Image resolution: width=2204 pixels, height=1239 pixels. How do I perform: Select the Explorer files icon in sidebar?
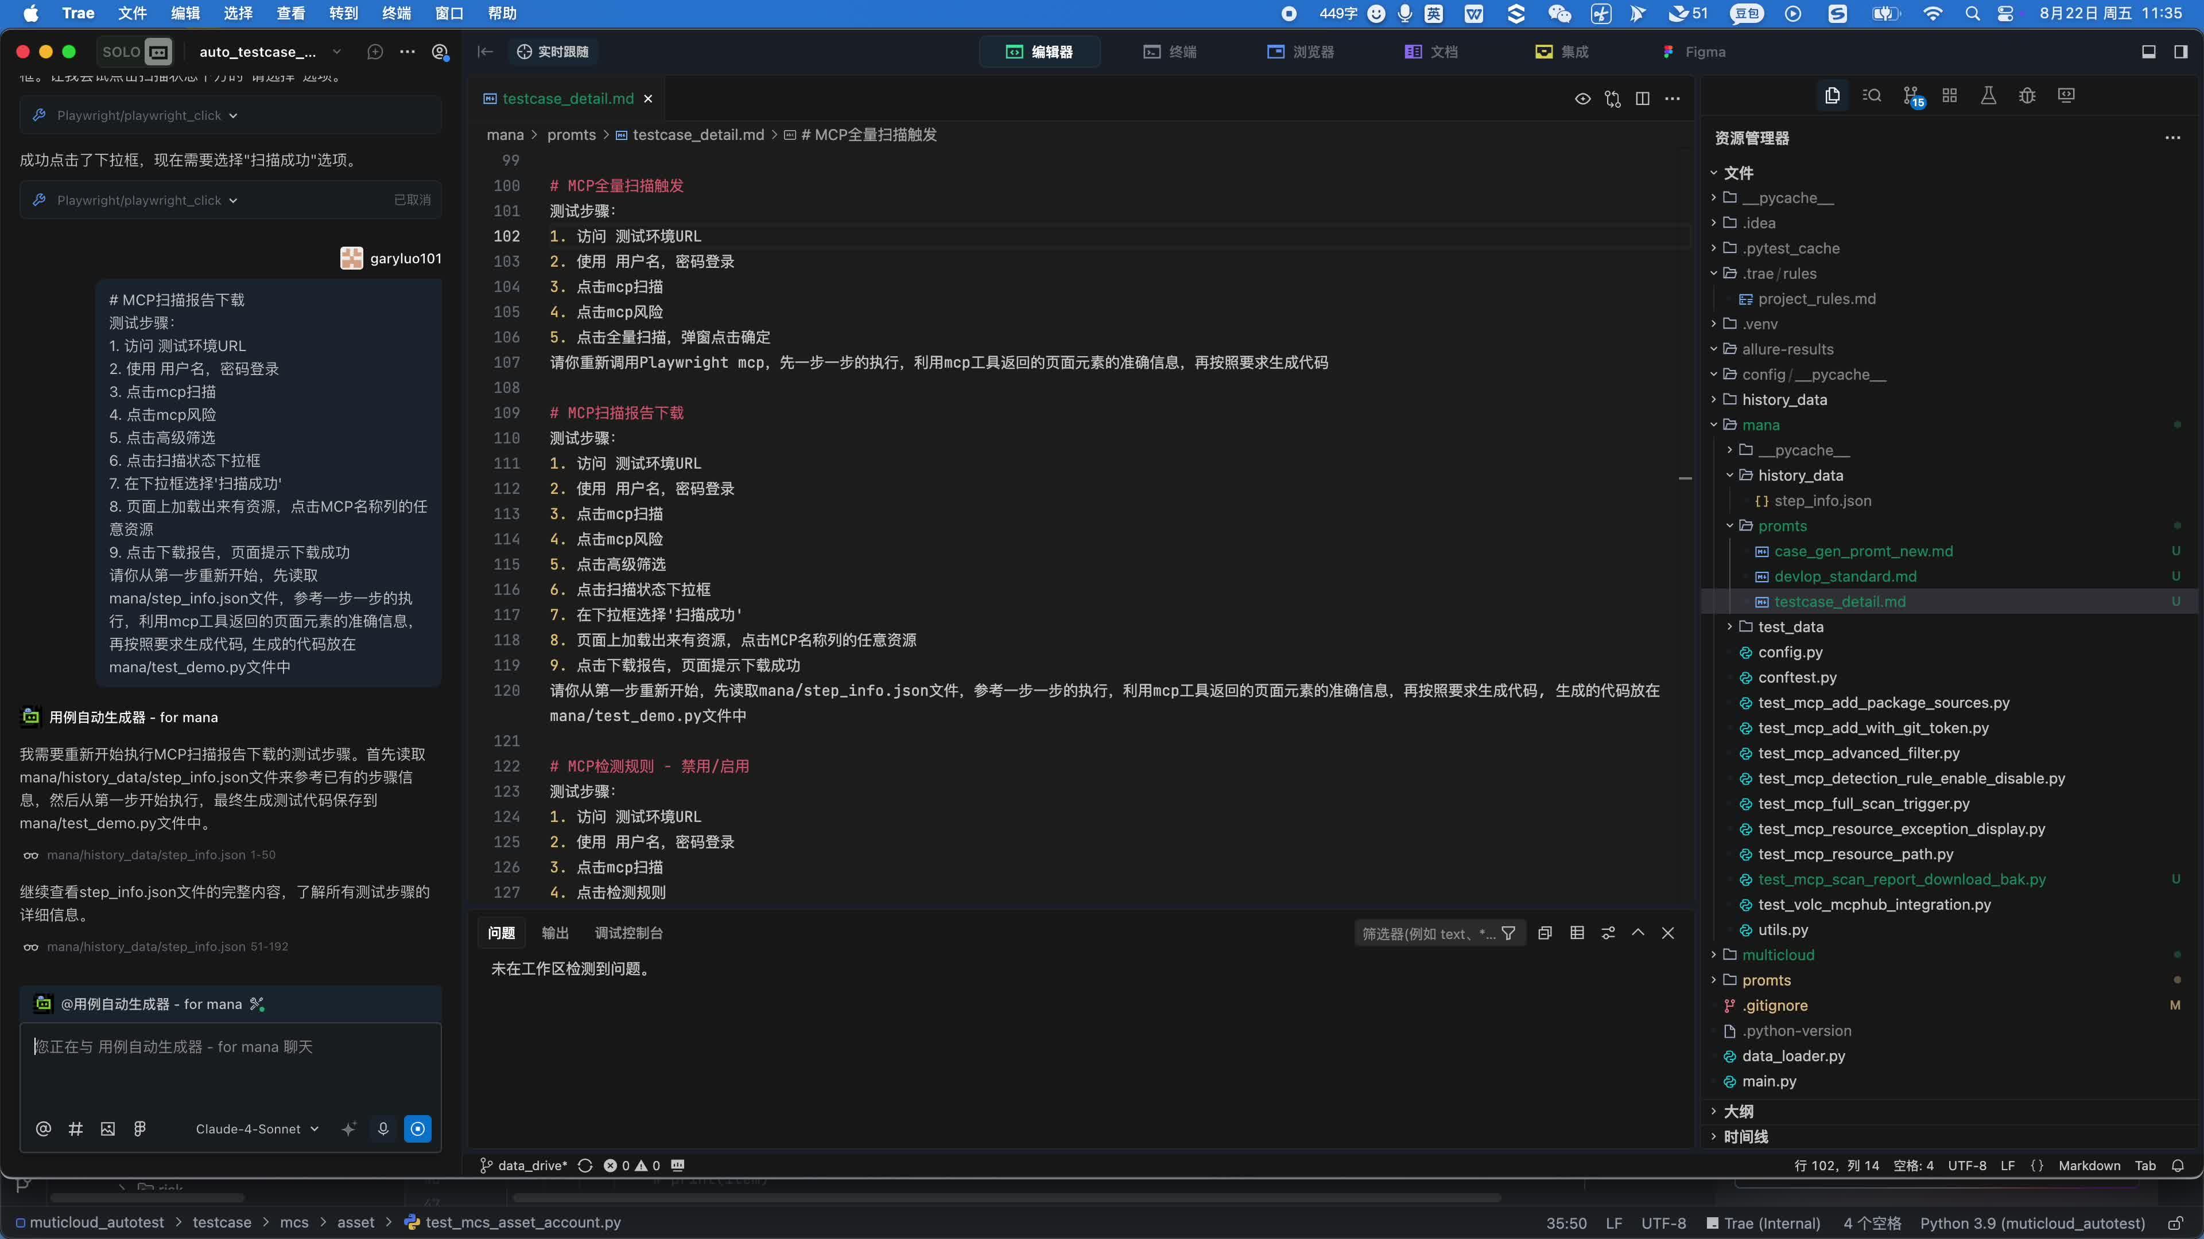(1832, 95)
